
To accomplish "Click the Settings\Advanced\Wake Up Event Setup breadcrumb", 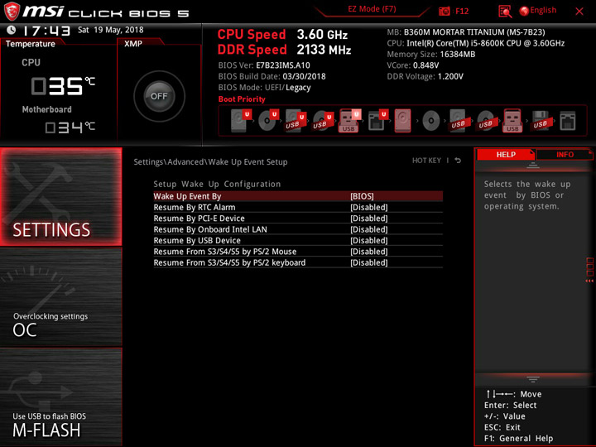I will (210, 162).
